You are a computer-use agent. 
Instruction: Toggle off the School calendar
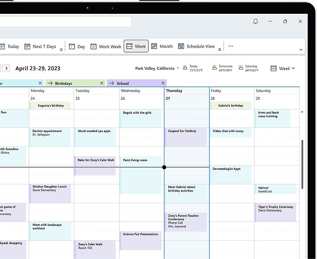163,83
